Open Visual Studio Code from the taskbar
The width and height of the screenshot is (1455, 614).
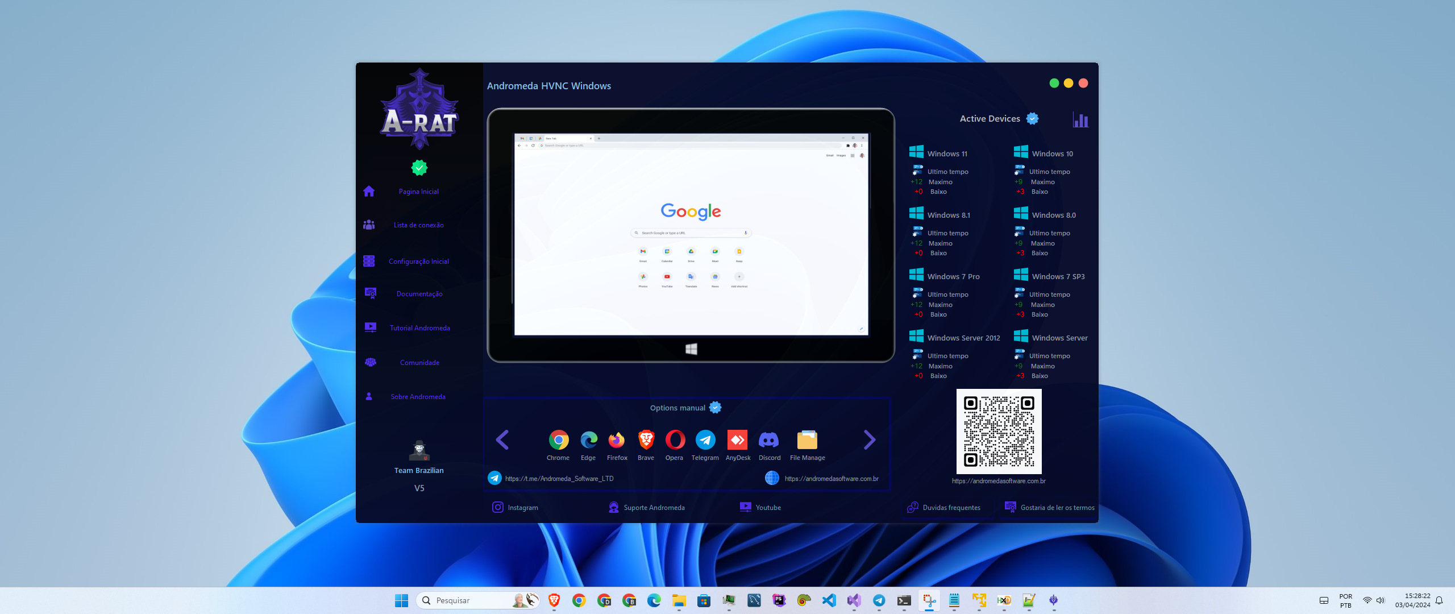click(829, 600)
